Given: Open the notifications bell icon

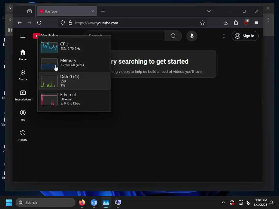Looking at the screenshot, I should pos(271,202).
